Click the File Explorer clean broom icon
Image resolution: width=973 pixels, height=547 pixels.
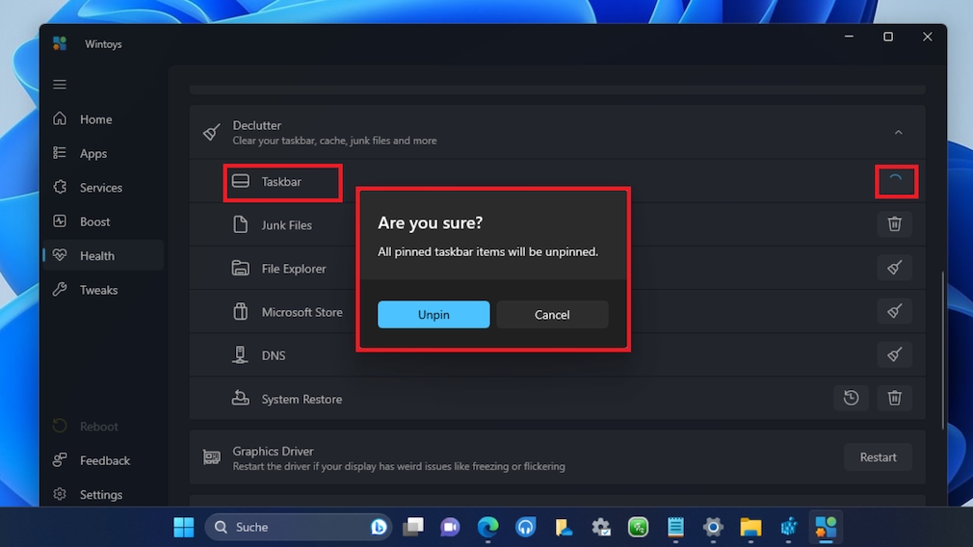[x=894, y=268]
